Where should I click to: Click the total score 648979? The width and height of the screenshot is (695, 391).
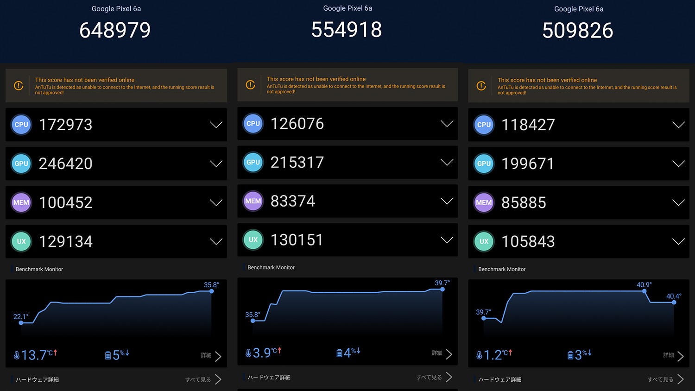pyautogui.click(x=115, y=30)
